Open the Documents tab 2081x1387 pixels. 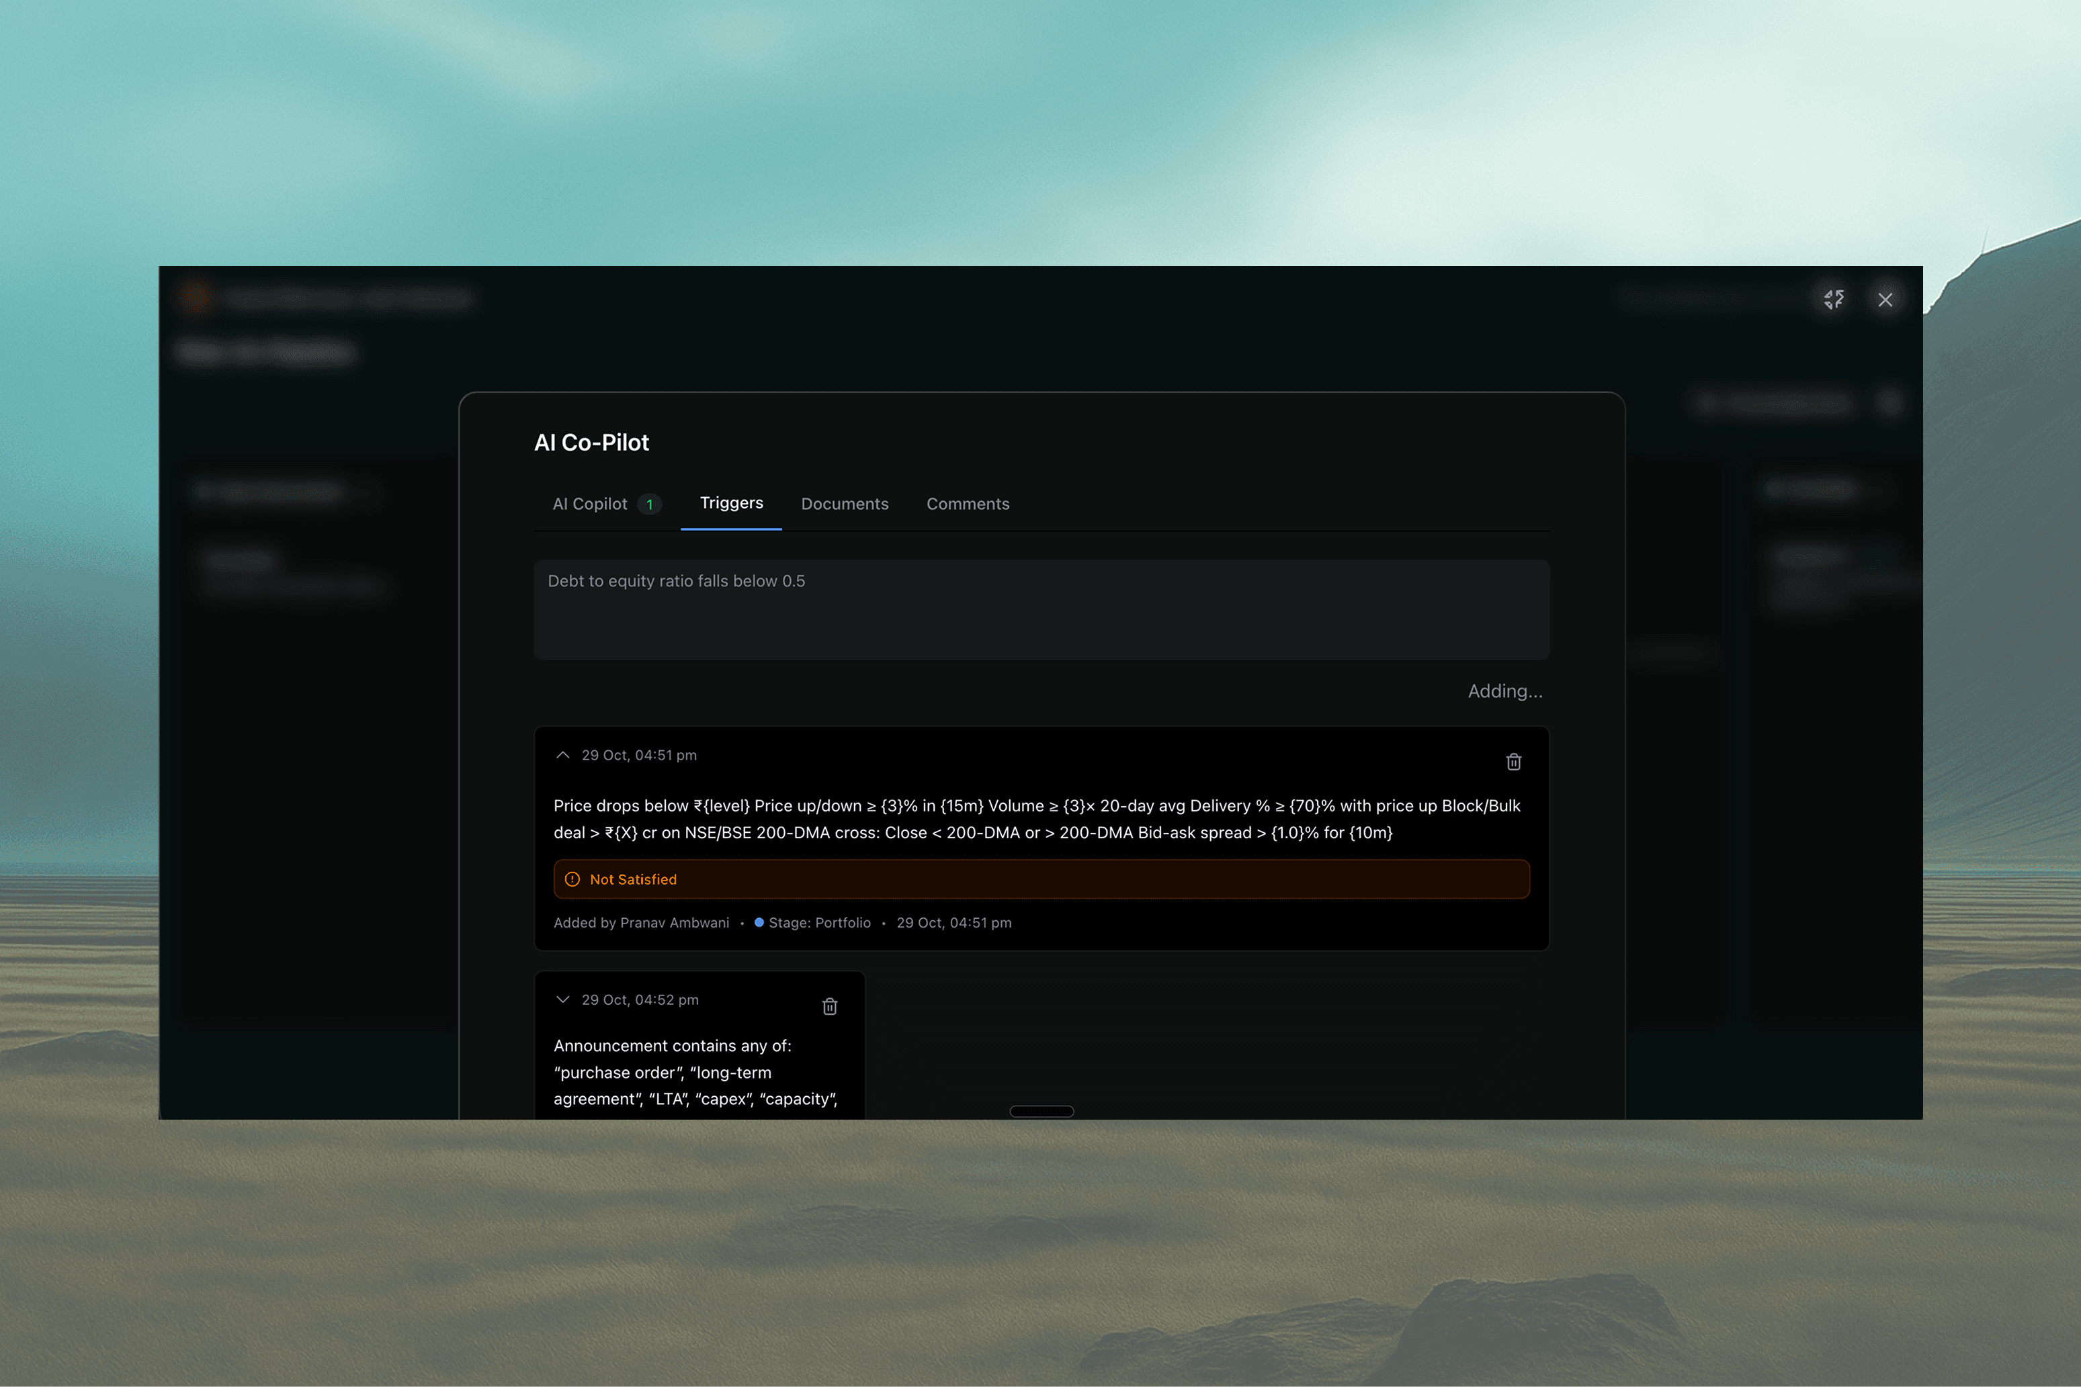[844, 504]
